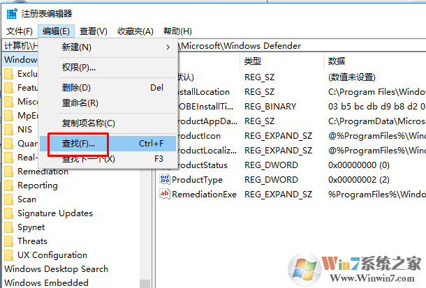The height and width of the screenshot is (288, 426).
Task: Open the 查看(V) menu
Action: [x=93, y=31]
